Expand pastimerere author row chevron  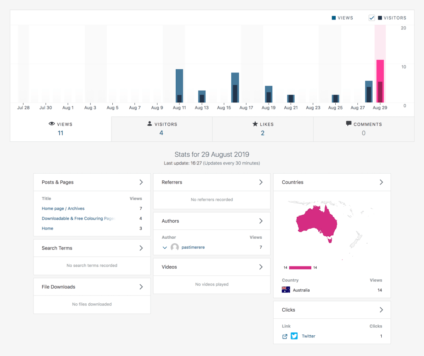click(x=165, y=247)
